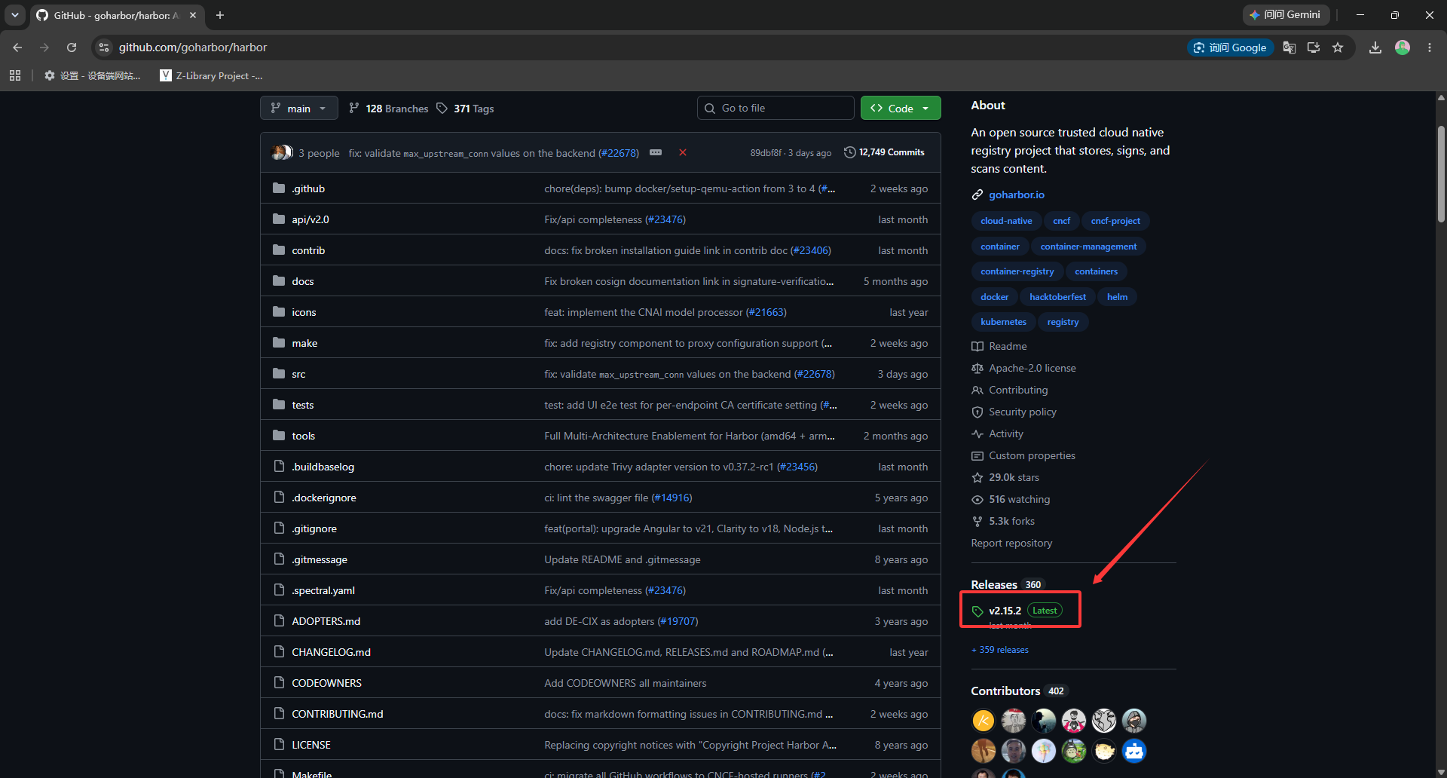The image size is (1447, 778).
Task: Visit the goharbor.io website link
Action: 1017,194
